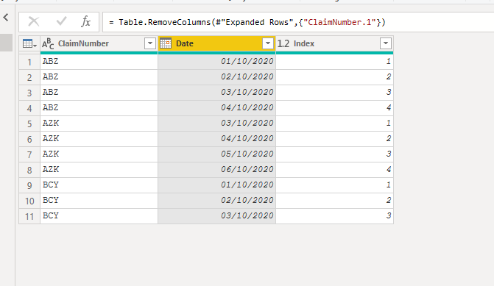Click Index value 3 in row 7
The width and height of the screenshot is (494, 286).
pos(334,154)
